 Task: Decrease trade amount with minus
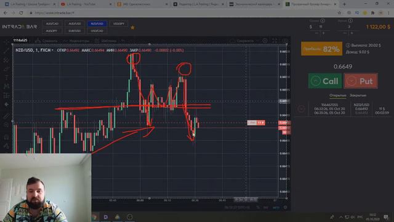(316, 33)
